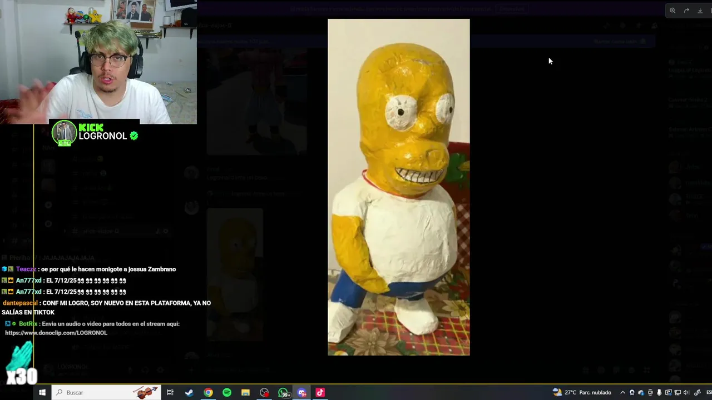Download the image with the download icon
Screen dimensions: 712x400
pos(700,11)
